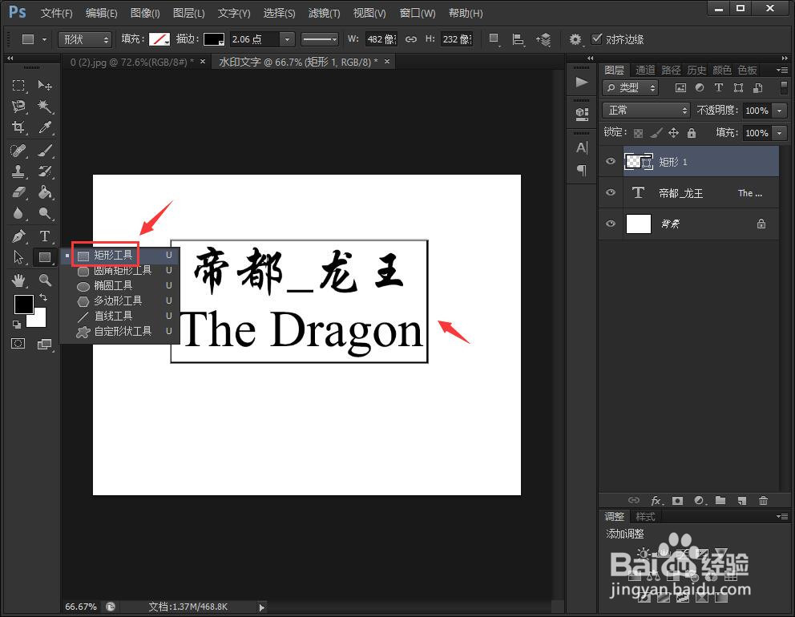Hide the 背景 layer using its eye icon
The height and width of the screenshot is (617, 795).
point(611,224)
